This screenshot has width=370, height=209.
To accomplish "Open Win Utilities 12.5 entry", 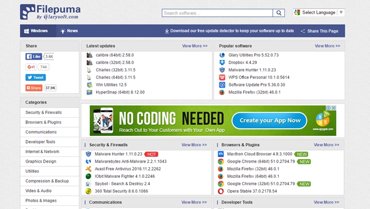I will pyautogui.click(x=111, y=85).
